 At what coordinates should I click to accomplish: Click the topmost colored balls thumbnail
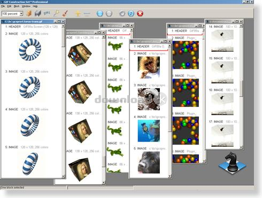(x=186, y=55)
